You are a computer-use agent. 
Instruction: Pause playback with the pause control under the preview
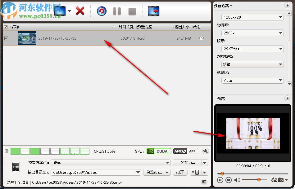pyautogui.click(x=220, y=180)
